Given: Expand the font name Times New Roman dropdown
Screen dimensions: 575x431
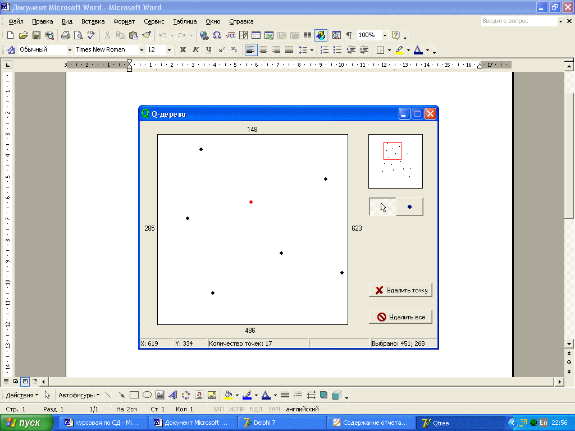Looking at the screenshot, I should pyautogui.click(x=142, y=50).
